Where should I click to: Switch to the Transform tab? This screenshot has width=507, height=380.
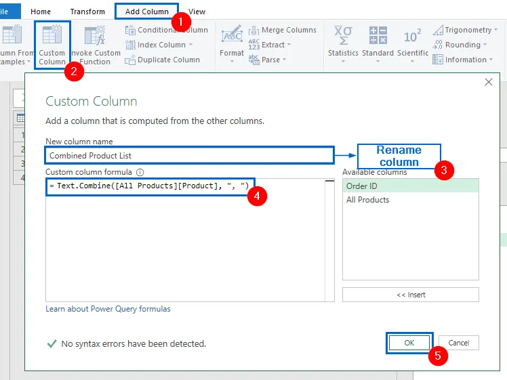(x=87, y=12)
